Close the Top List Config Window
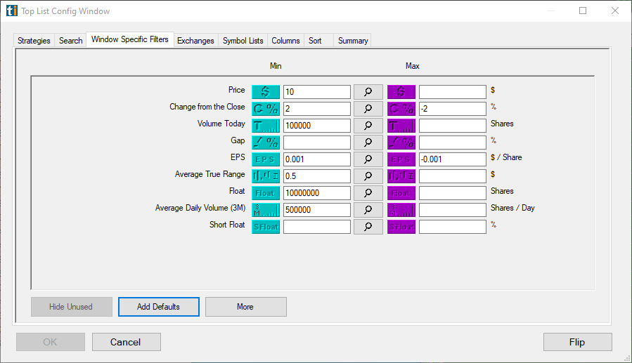632x363 pixels. (x=615, y=11)
